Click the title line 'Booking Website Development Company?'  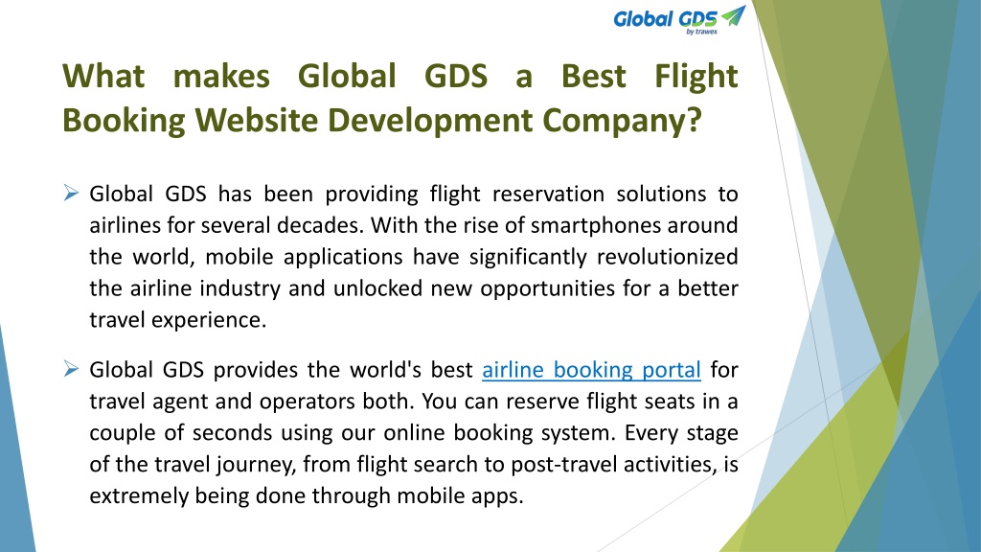point(382,121)
